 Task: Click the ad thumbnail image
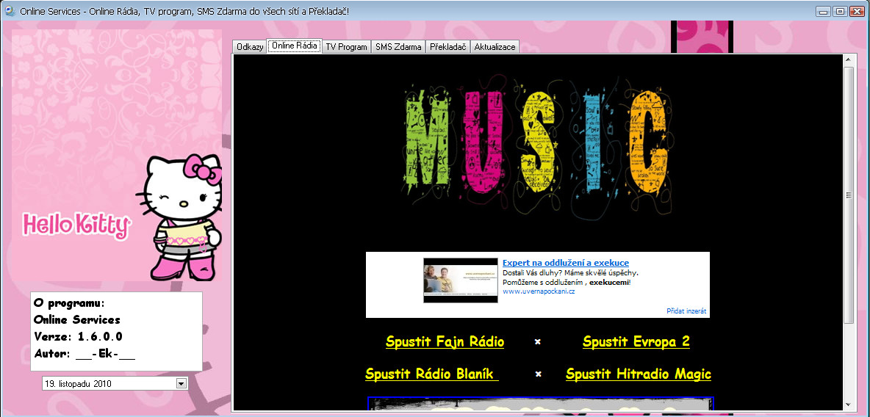pyautogui.click(x=461, y=280)
